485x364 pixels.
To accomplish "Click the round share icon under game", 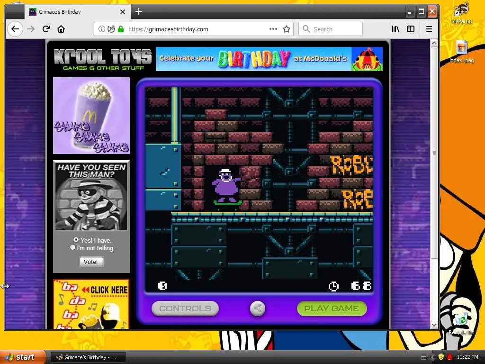I will tap(257, 309).
